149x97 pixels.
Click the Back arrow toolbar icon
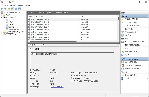(2, 9)
